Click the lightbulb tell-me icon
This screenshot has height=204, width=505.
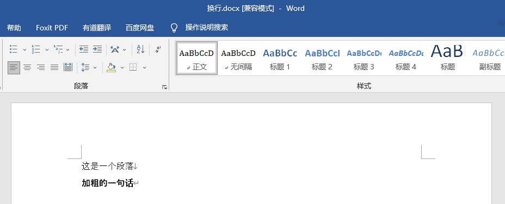coord(174,28)
